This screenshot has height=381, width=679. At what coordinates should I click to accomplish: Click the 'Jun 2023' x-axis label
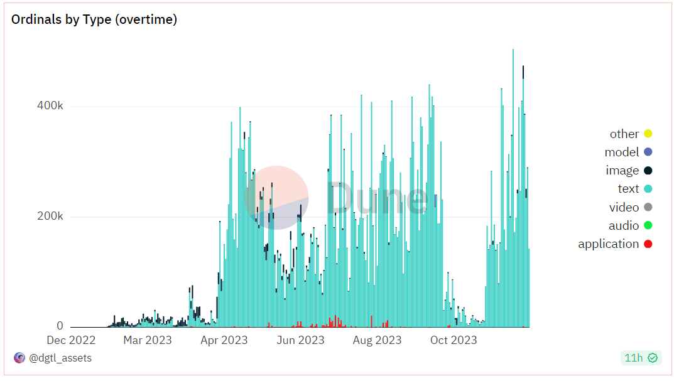[x=300, y=340]
